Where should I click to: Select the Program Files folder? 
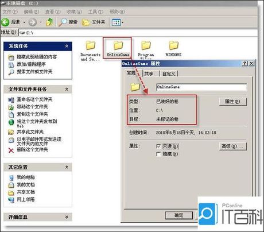point(146,49)
